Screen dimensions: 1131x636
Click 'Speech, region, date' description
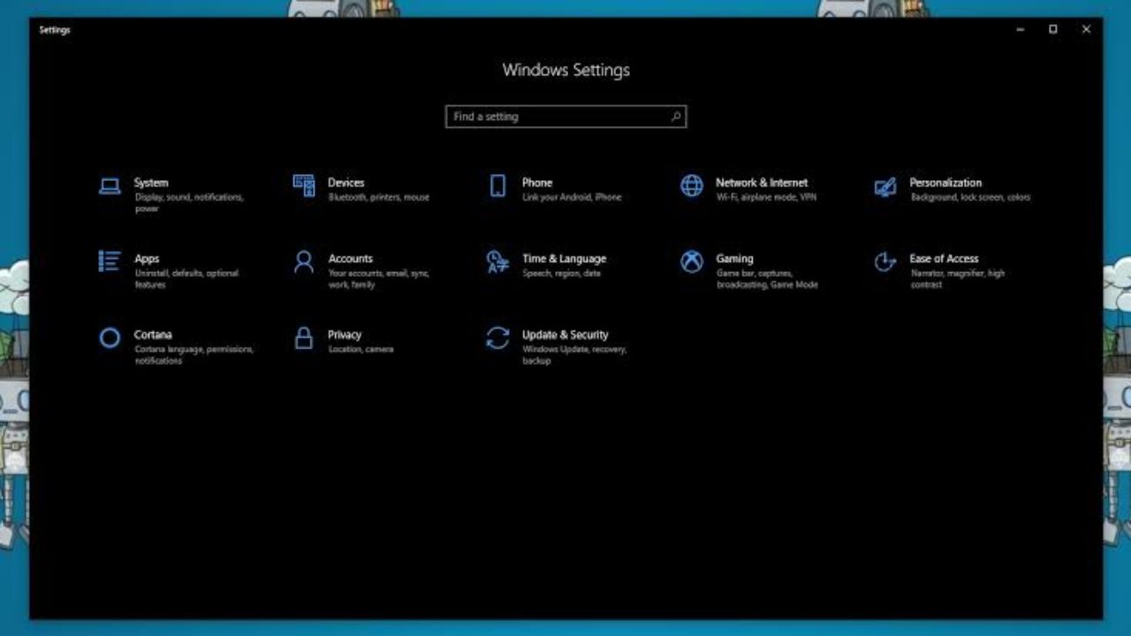tap(561, 273)
